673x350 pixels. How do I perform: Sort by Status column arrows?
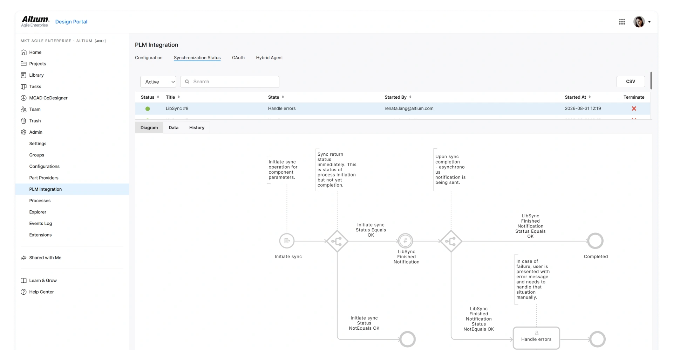(x=158, y=97)
